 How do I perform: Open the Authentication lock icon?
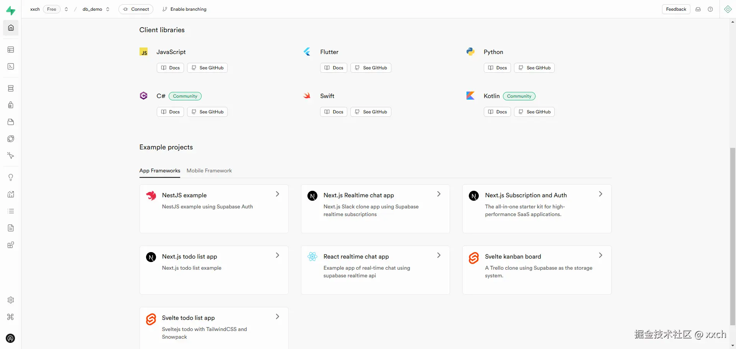coord(11,105)
